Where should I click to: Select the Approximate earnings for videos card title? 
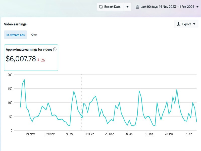click(x=29, y=50)
